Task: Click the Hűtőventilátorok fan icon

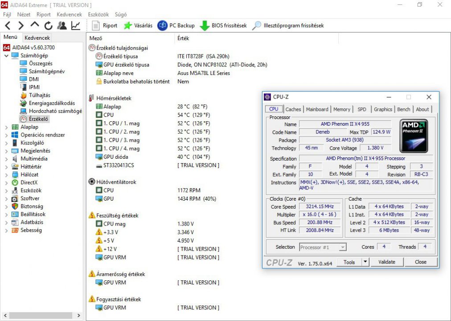Action: pos(92,182)
